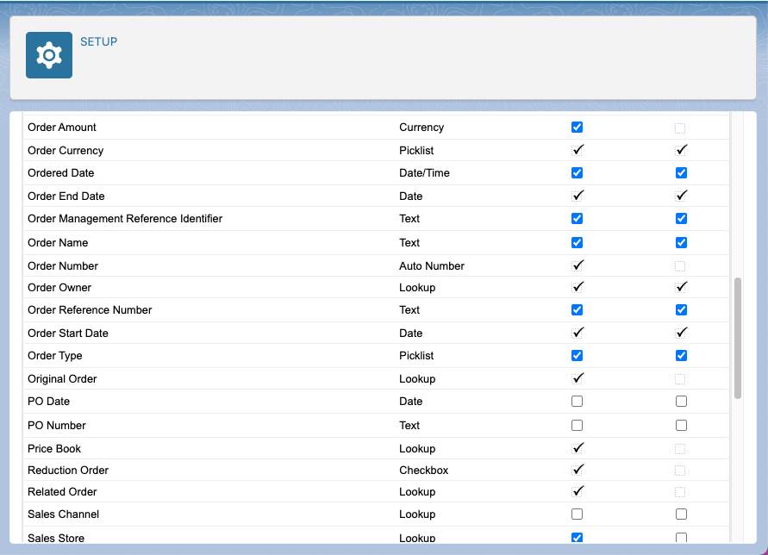Screen dimensions: 768x555
Task: Click the SETUP header label
Action: click(x=98, y=41)
